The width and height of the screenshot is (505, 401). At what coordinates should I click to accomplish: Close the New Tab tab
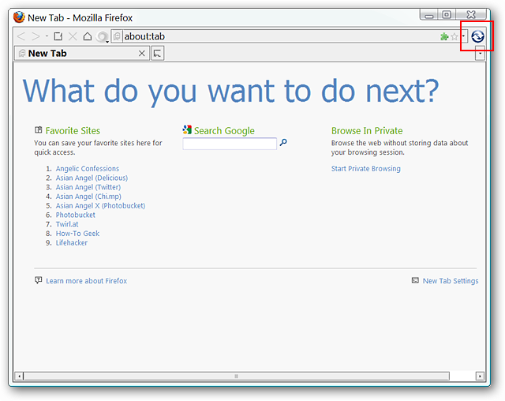[142, 54]
